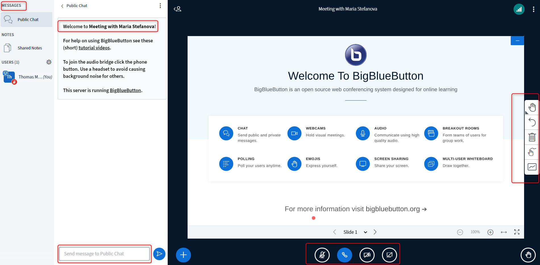This screenshot has width=540, height=265.
Task: Turn on the multi-user whiteboard
Action: [532, 167]
